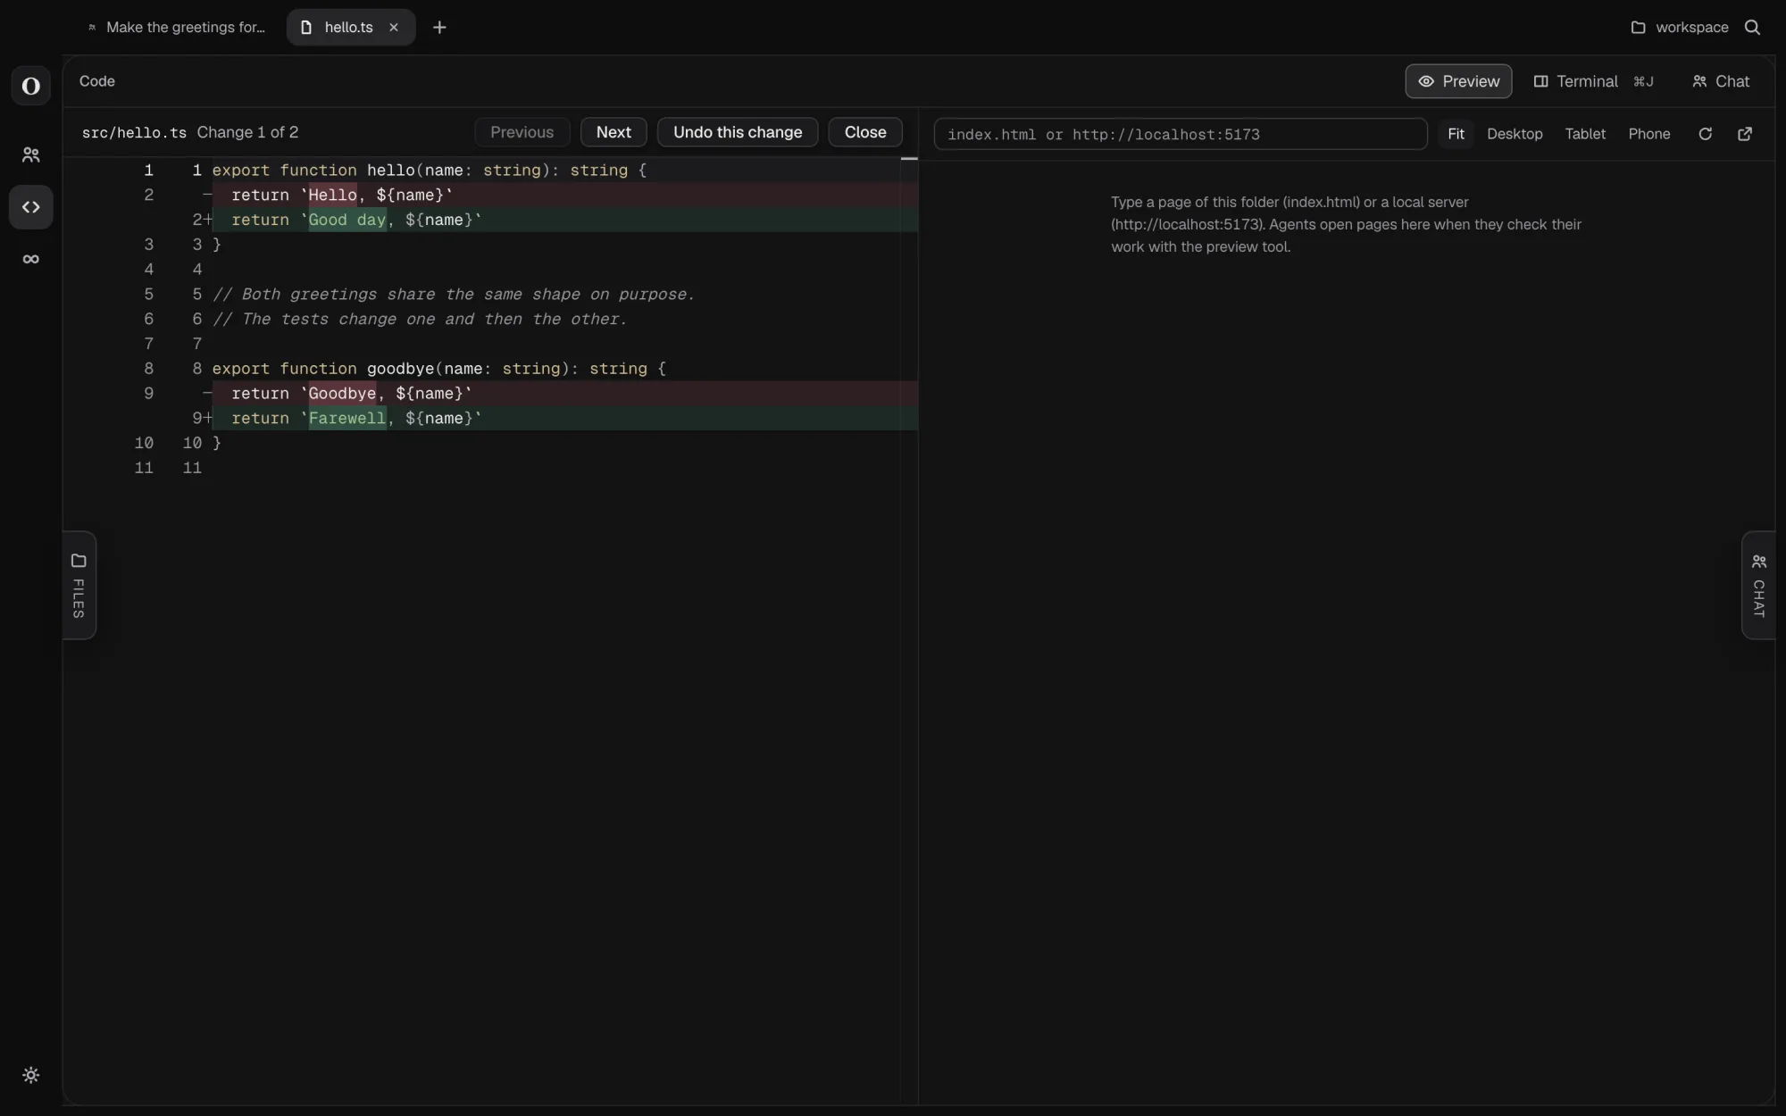
Task: Click the search magnifier icon
Action: point(1752,28)
